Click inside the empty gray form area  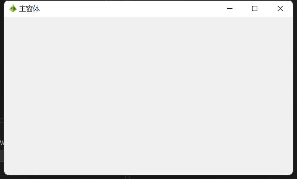(x=148, y=95)
